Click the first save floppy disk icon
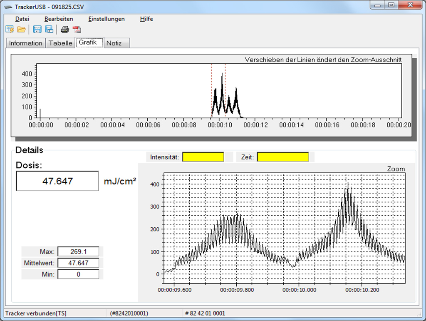 coord(37,29)
